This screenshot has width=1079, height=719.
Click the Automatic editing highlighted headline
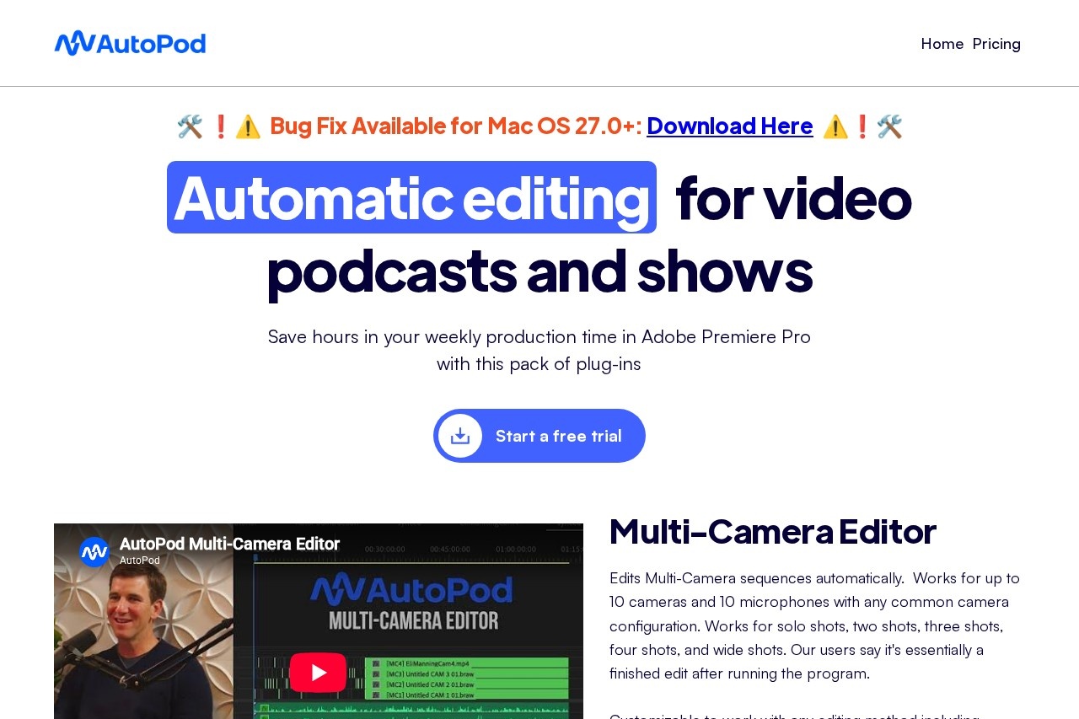411,197
